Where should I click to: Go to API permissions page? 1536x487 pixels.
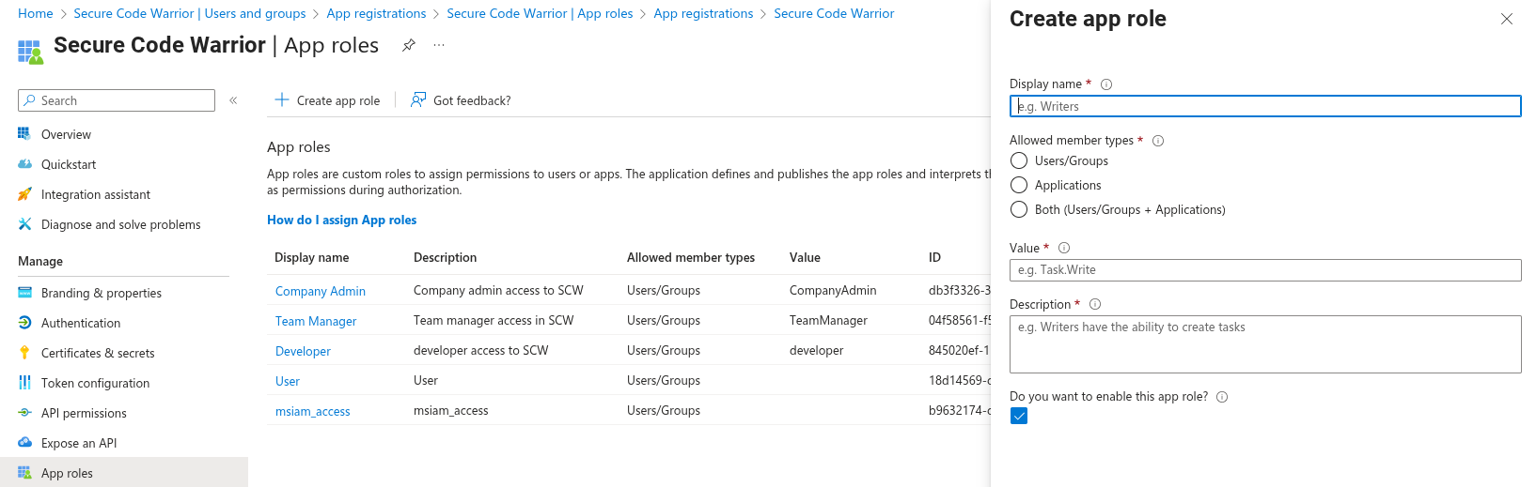point(84,413)
